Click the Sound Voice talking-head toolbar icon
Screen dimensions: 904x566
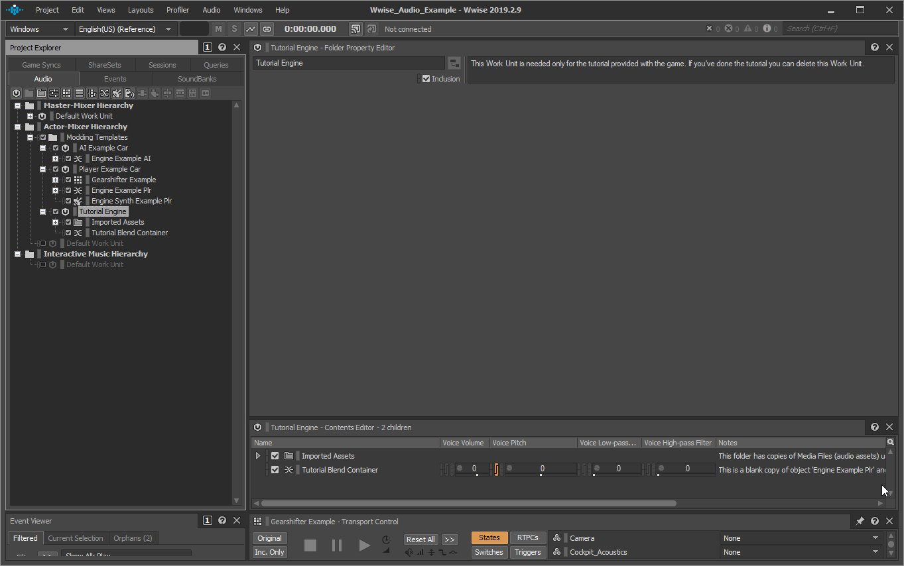point(129,93)
